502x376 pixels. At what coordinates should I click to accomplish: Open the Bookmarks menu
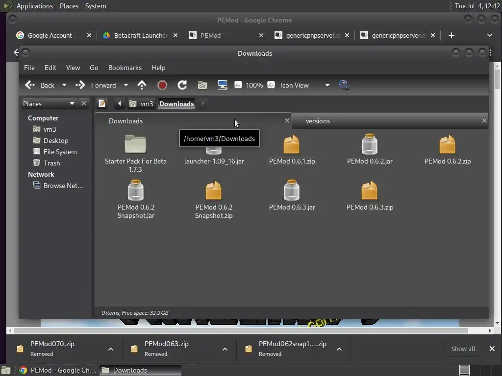pyautogui.click(x=125, y=68)
